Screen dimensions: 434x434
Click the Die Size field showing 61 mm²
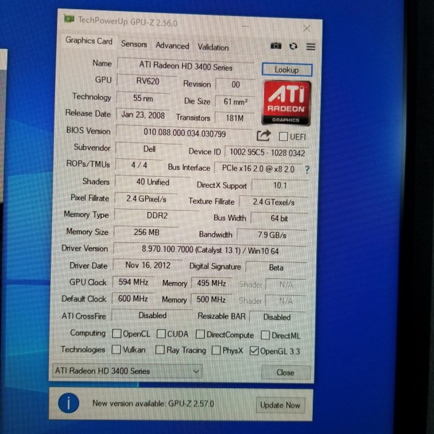(x=235, y=102)
